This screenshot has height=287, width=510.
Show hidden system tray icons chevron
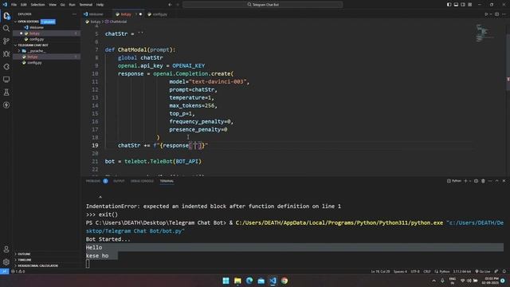(433, 281)
